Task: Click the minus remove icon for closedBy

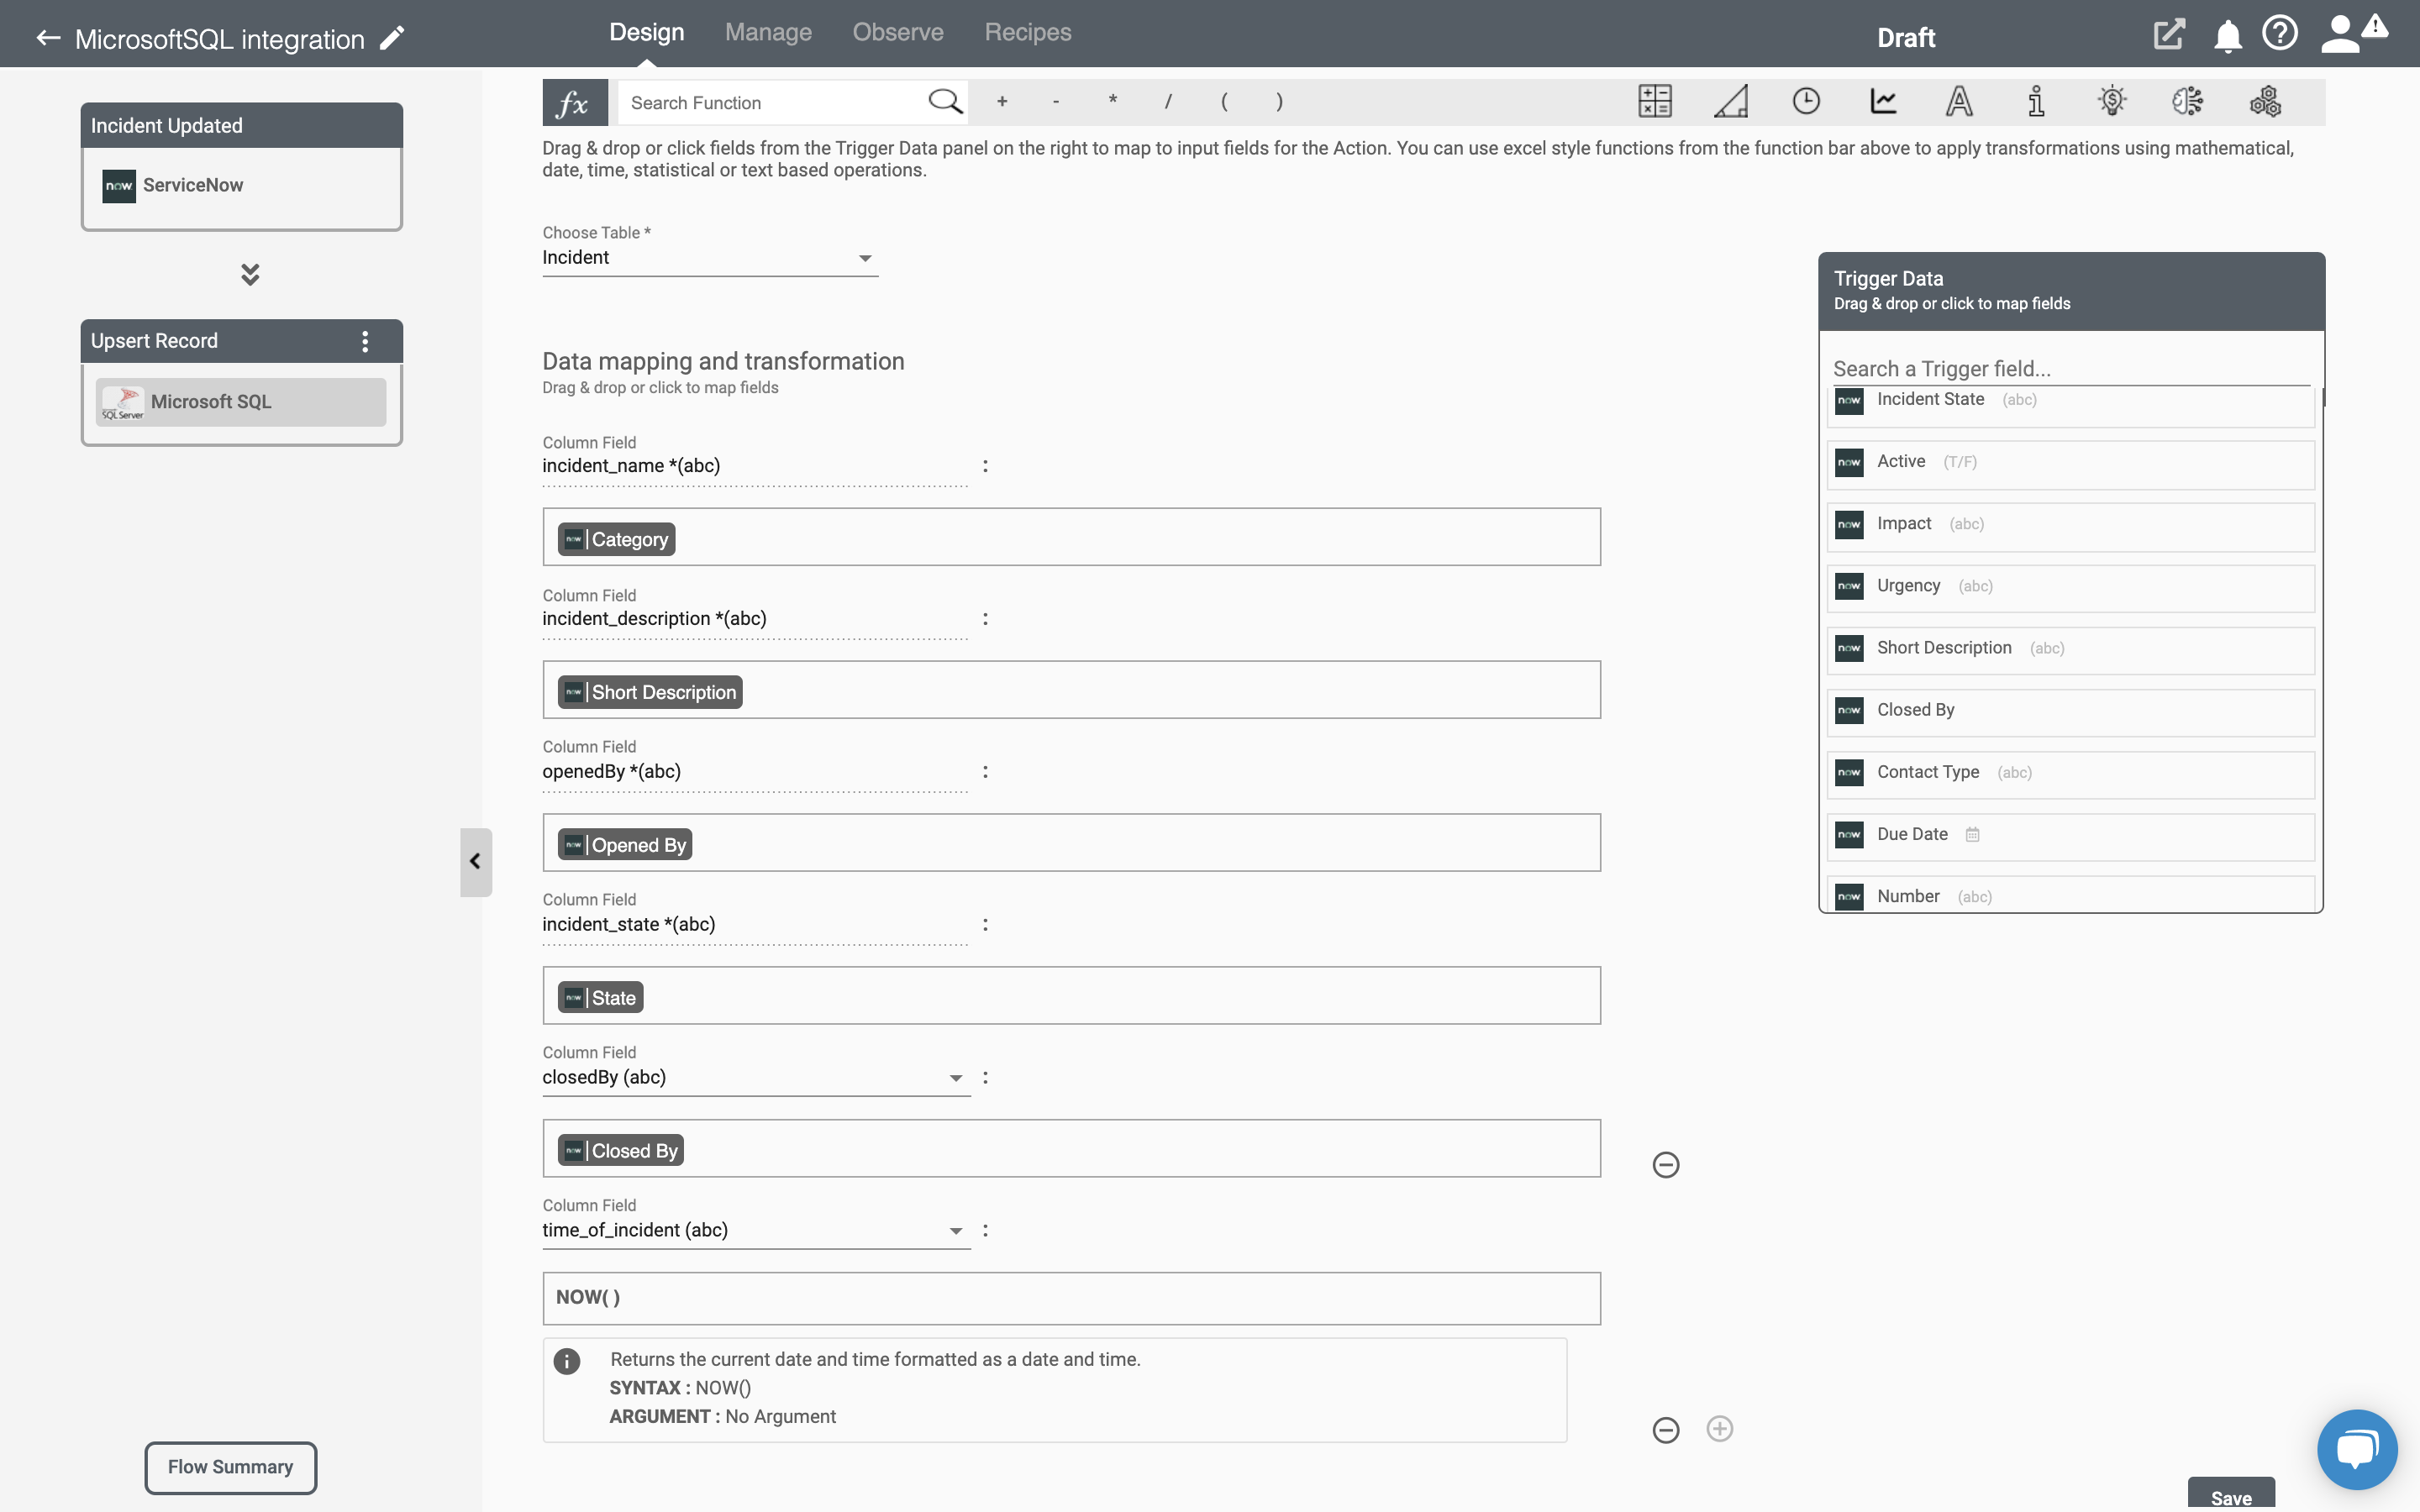Action: (x=1665, y=1165)
